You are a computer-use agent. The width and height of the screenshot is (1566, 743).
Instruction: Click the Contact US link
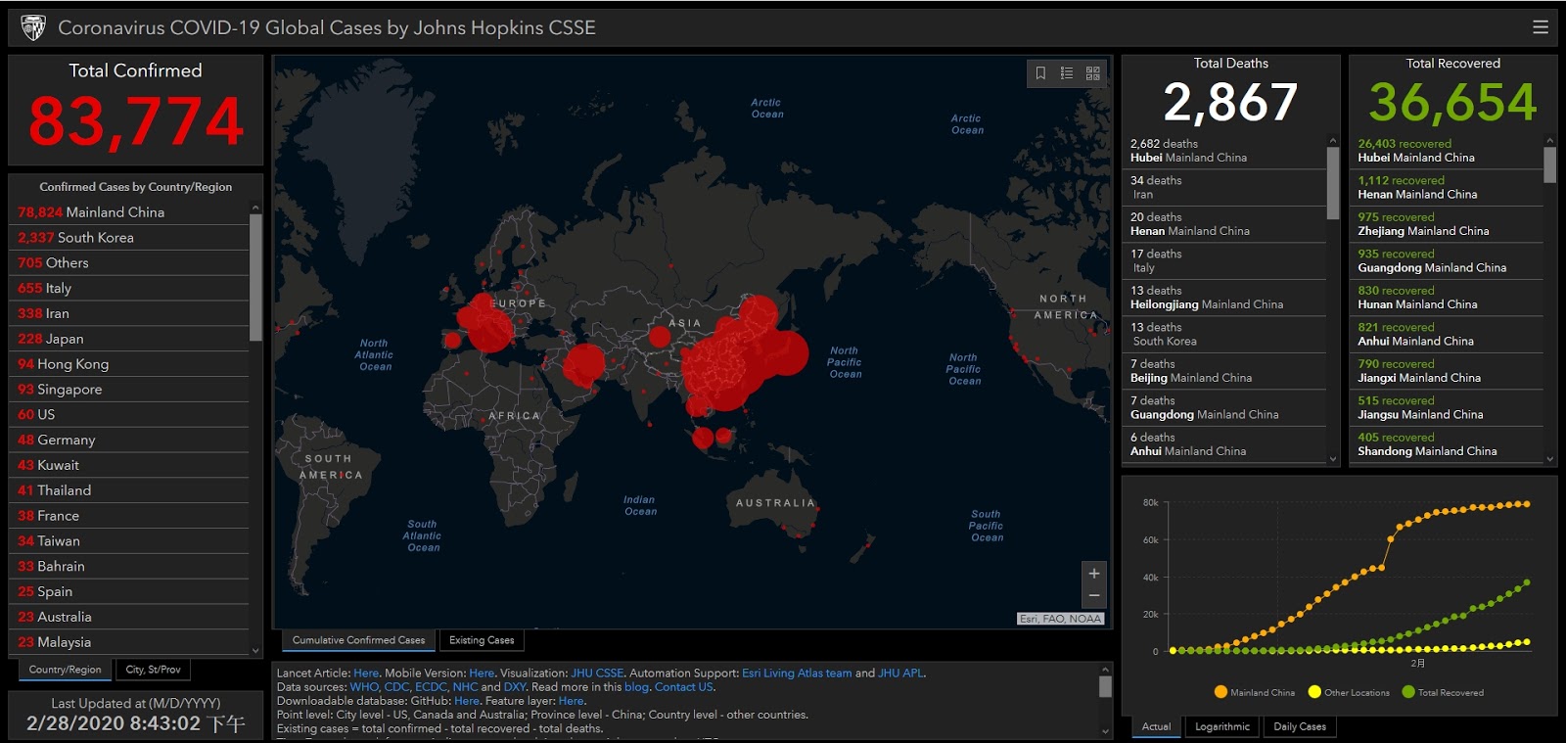684,687
